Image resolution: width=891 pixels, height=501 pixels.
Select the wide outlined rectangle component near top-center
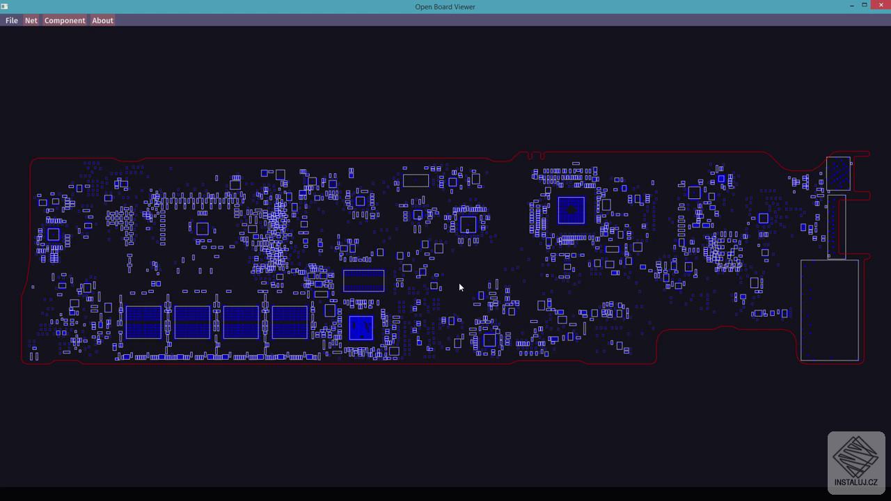pos(415,180)
